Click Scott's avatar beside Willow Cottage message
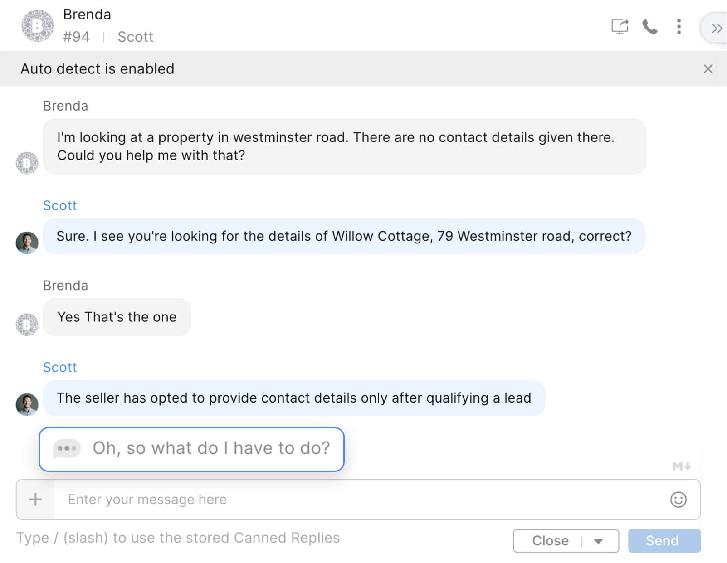727x563 pixels. tap(27, 243)
